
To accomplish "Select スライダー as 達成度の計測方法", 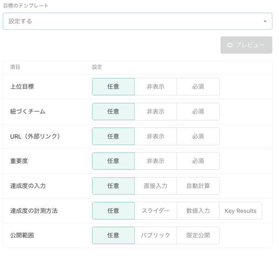I will tap(155, 211).
